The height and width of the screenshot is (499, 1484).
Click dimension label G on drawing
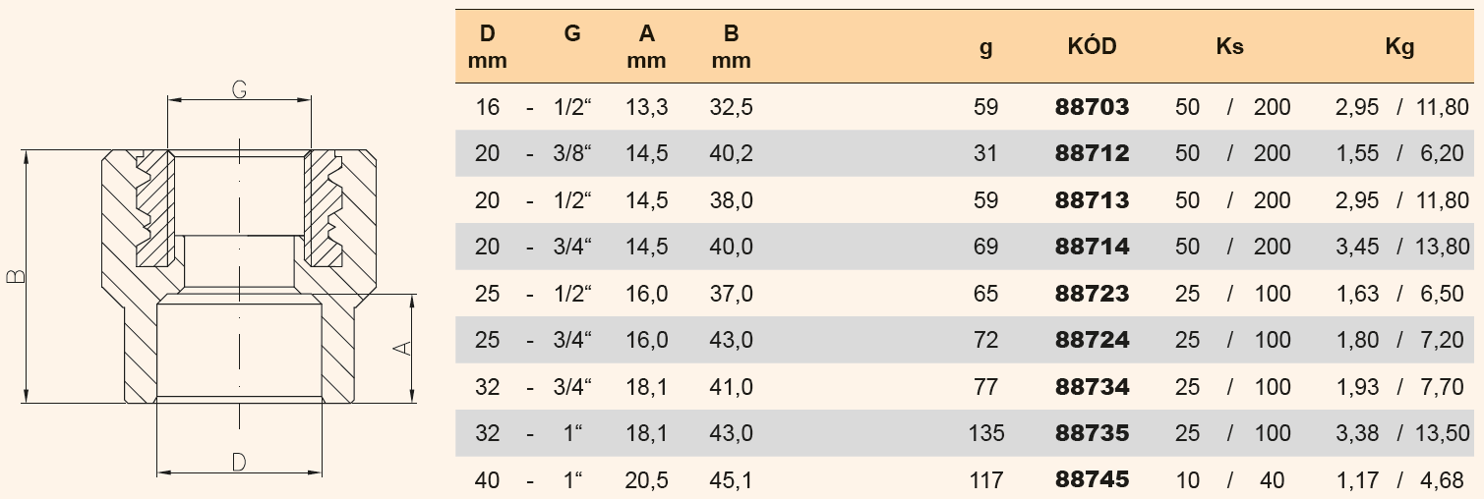238,89
